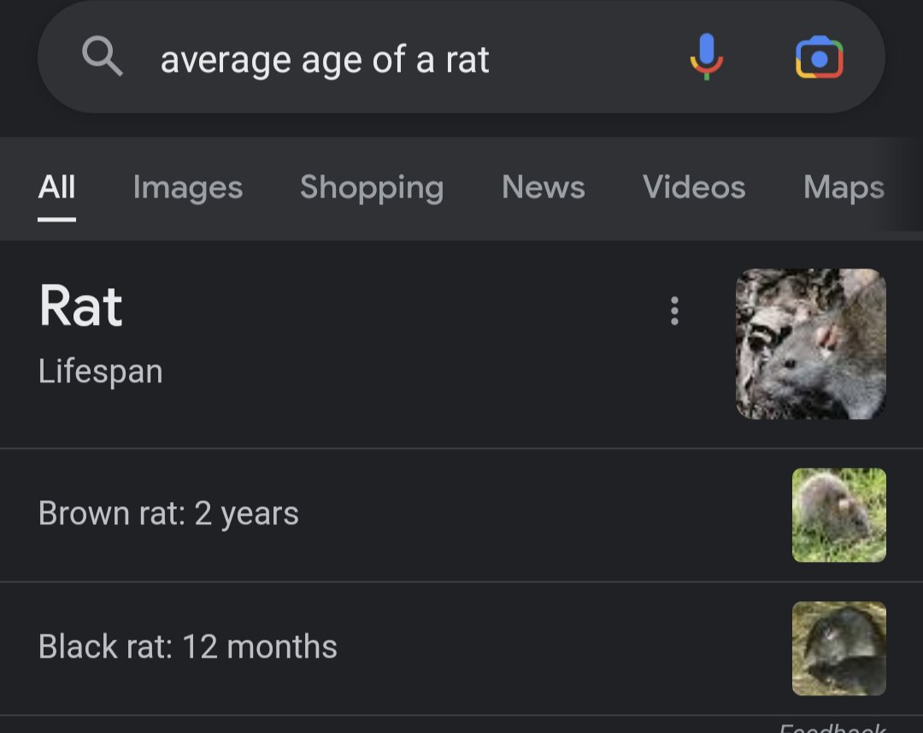Open the Black rat thumbnail photo
The height and width of the screenshot is (733, 923).
pos(839,648)
